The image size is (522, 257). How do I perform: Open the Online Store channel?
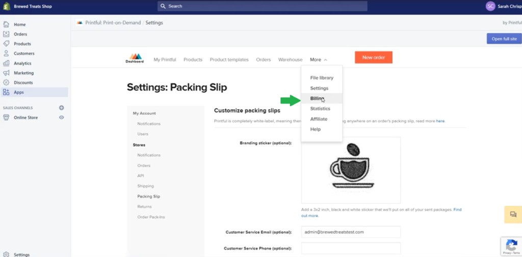coord(25,117)
